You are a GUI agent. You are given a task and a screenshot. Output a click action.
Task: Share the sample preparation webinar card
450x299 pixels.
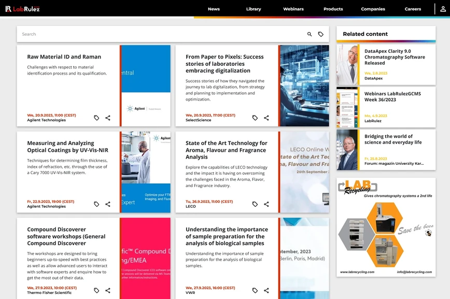point(266,290)
